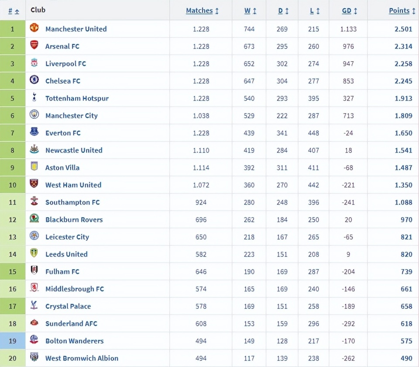Screen dimensions: 419x367
Task: Open the Blackburn Rovers club link
Action: (74, 220)
